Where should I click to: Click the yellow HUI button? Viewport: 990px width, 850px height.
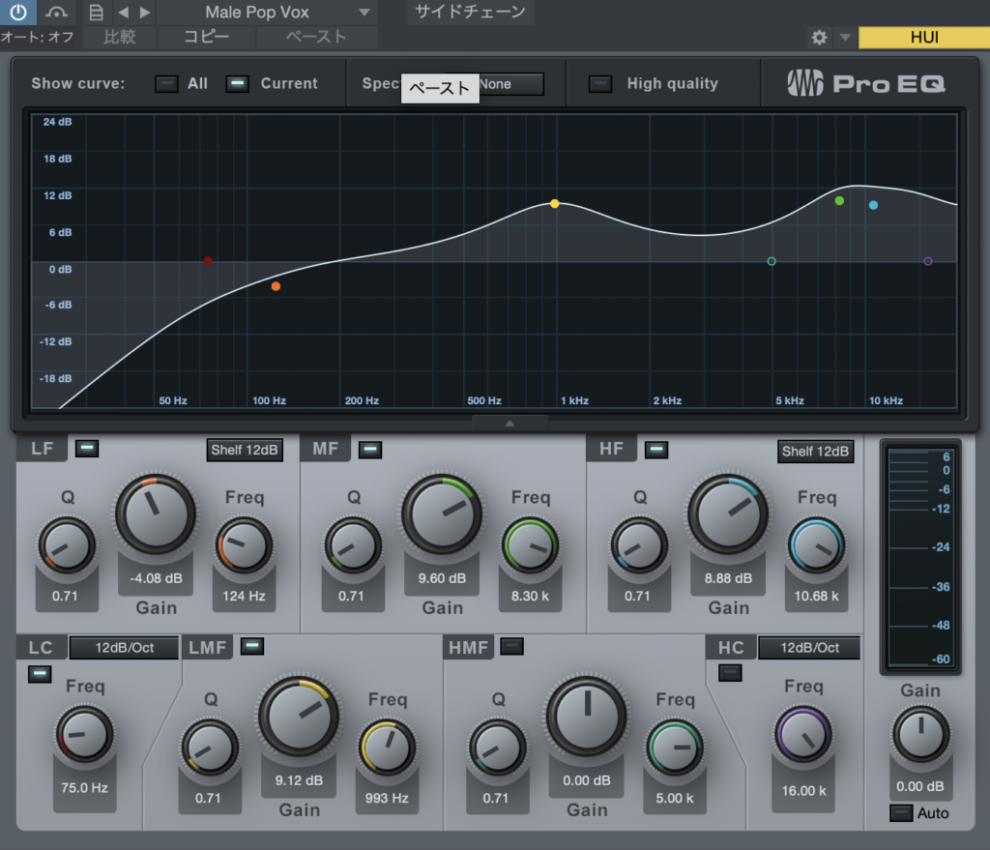pos(923,38)
